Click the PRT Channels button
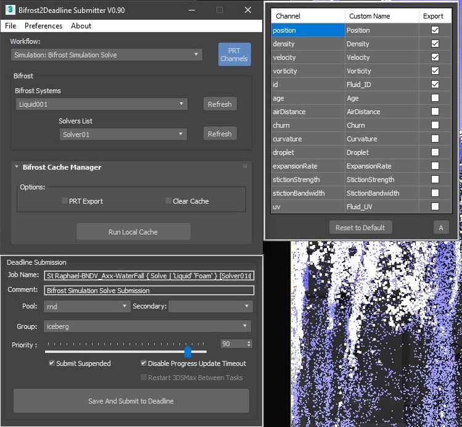This screenshot has width=462, height=427. [234, 54]
